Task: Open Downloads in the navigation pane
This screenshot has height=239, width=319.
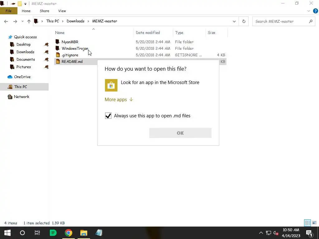Action: pos(25,52)
